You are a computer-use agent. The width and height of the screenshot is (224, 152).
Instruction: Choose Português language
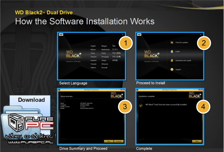[x=105, y=57]
